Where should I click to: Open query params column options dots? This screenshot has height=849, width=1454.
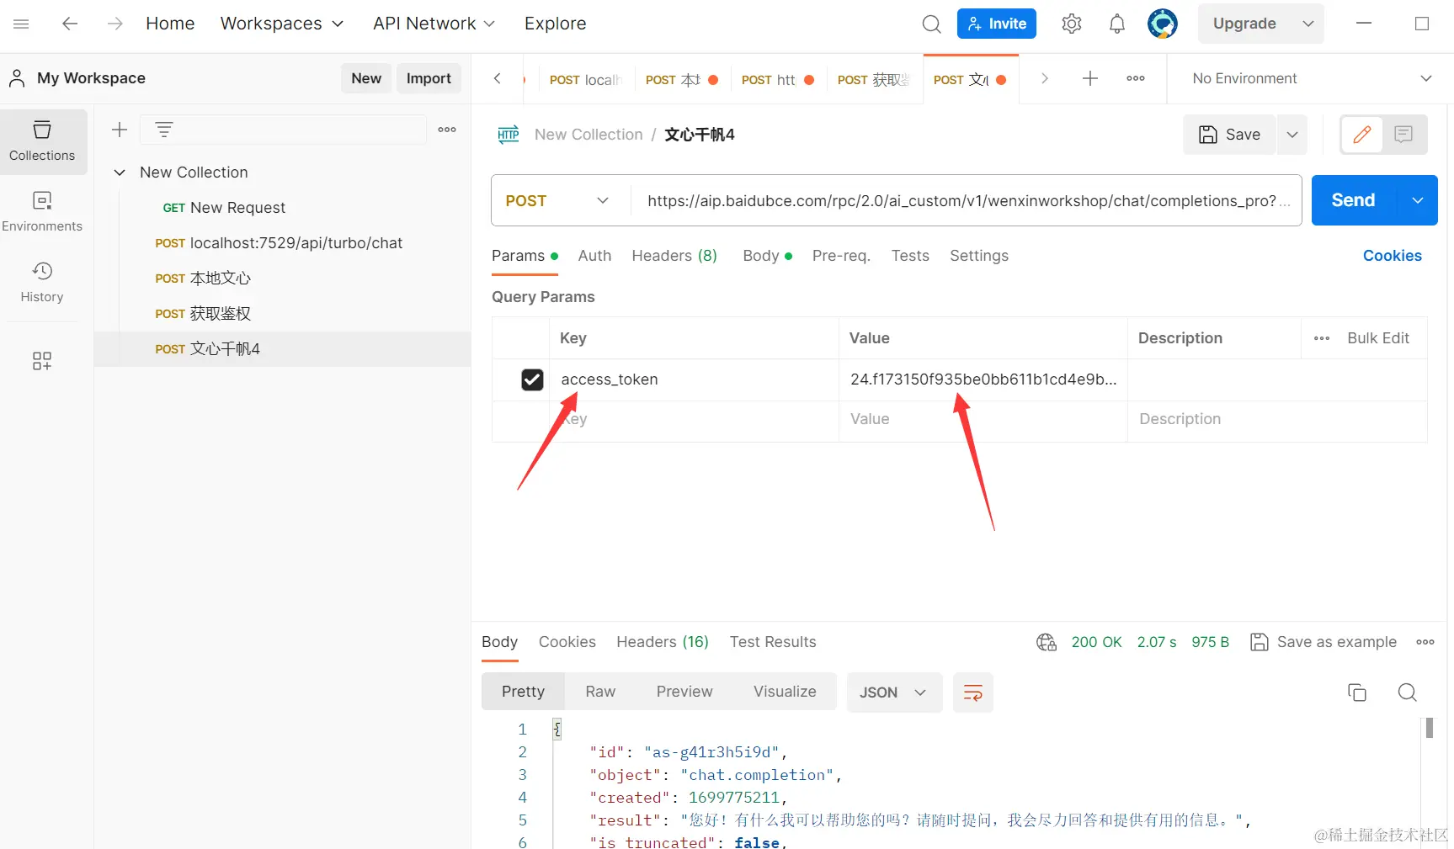point(1322,338)
